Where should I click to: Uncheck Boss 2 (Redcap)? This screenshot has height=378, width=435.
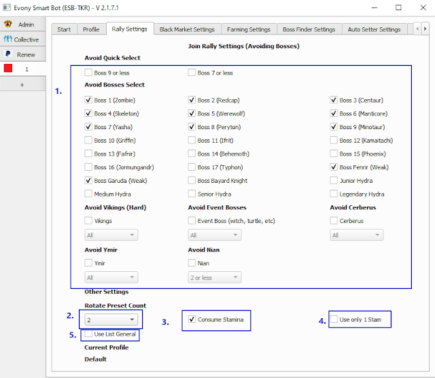click(192, 100)
